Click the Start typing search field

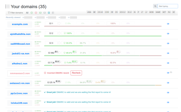point(168,6)
